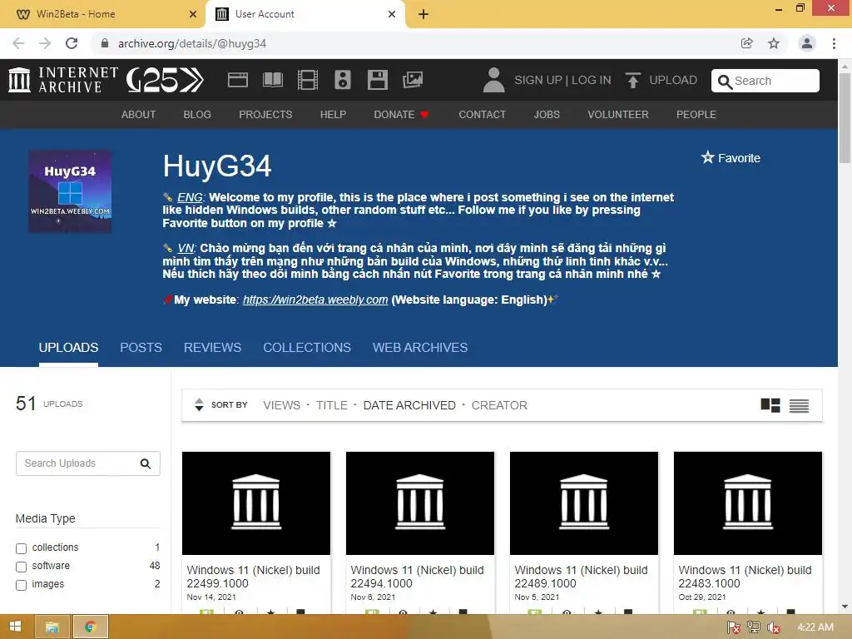Select the REVIEWS profile tab
The width and height of the screenshot is (852, 639).
coord(212,347)
